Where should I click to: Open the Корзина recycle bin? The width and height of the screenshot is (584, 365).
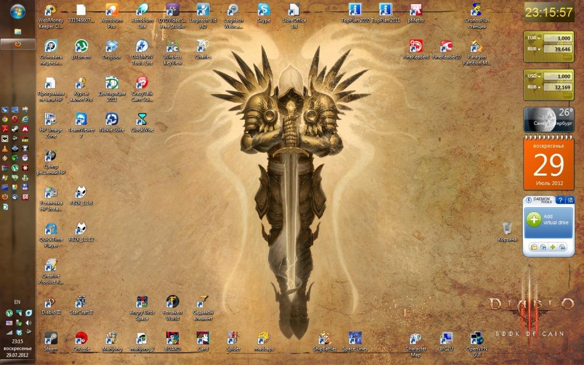pyautogui.click(x=505, y=229)
